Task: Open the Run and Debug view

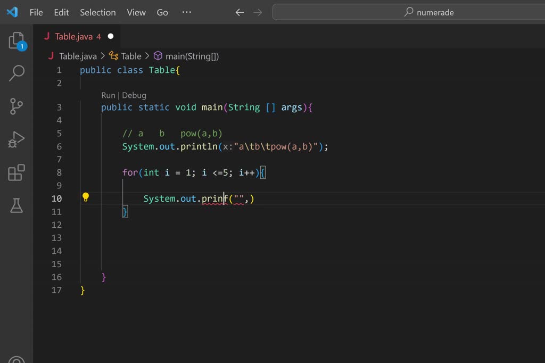Action: (16, 139)
